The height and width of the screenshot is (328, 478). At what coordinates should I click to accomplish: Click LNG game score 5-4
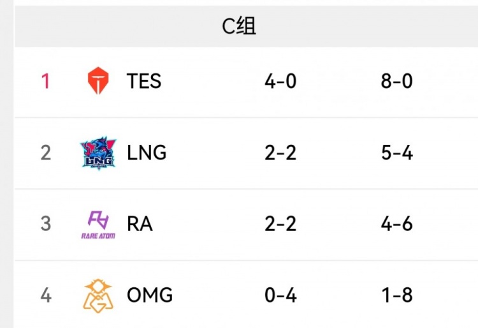coord(397,153)
